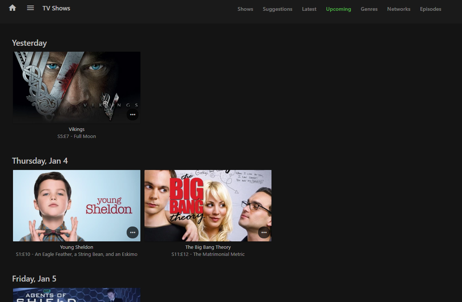Go to the Home screen icon
The width and height of the screenshot is (462, 302).
click(x=13, y=8)
